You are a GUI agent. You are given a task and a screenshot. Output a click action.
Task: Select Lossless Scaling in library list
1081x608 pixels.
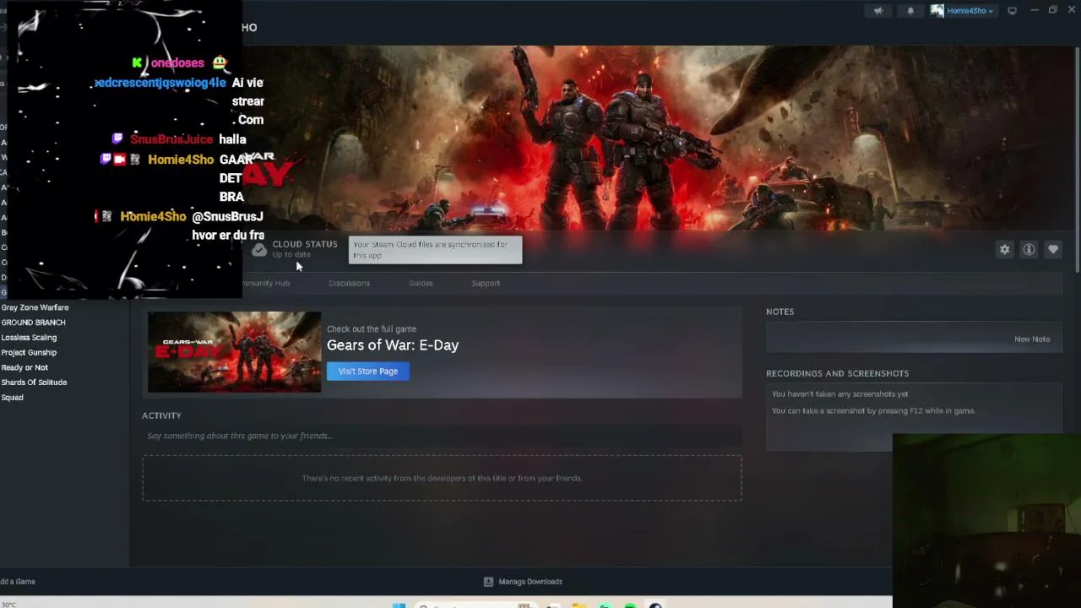click(x=29, y=338)
